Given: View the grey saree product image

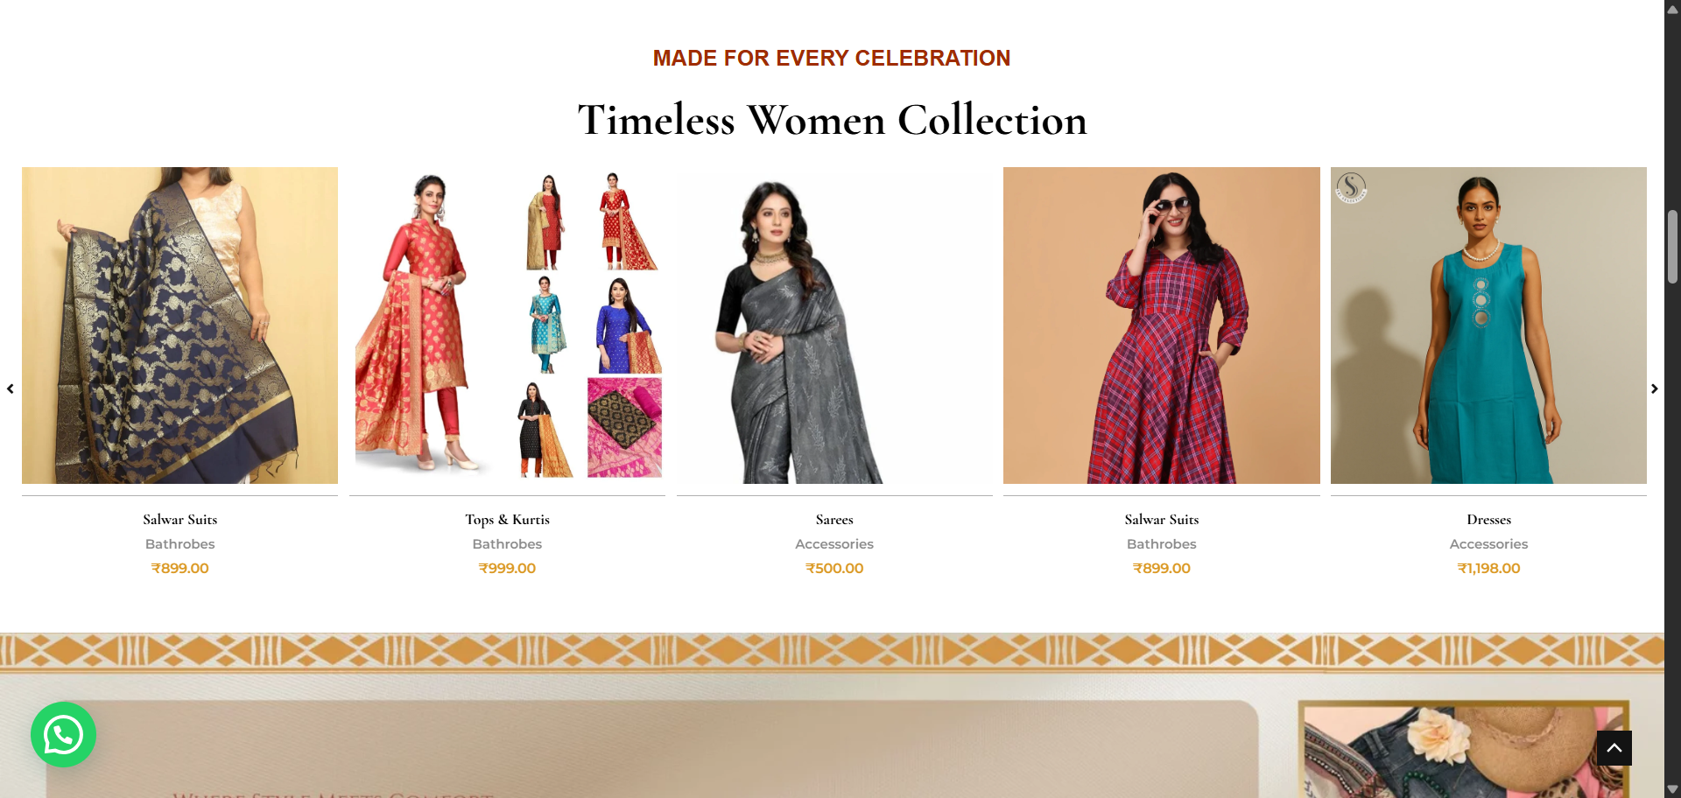Looking at the screenshot, I should (x=834, y=325).
